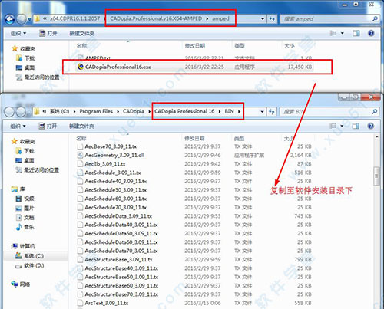The height and width of the screenshot is (309, 384).
Task: Expand arrow after BIN breadcrumb
Action: point(239,111)
